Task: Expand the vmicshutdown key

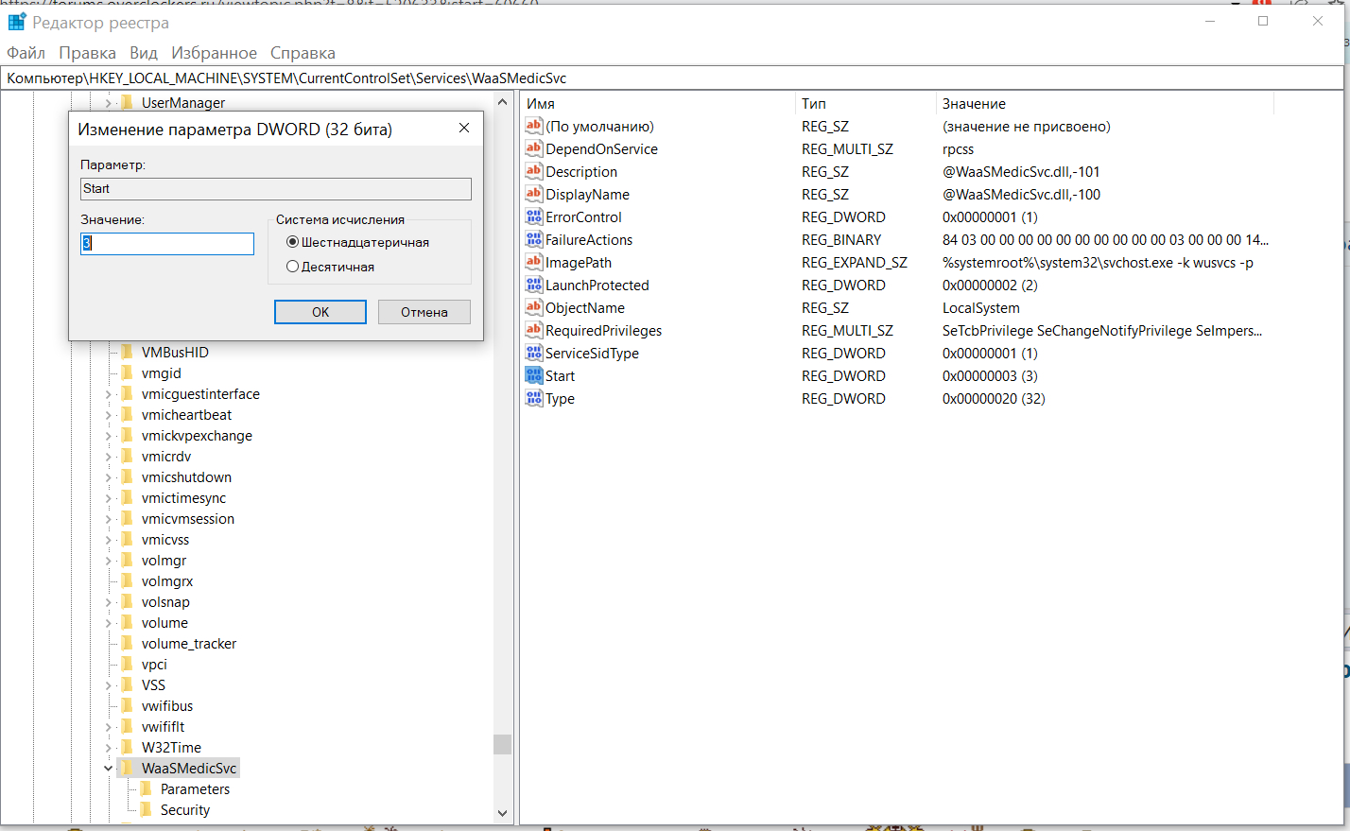Action: (x=108, y=477)
